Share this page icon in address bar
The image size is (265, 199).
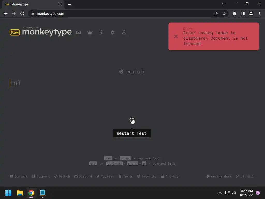pyautogui.click(x=216, y=13)
